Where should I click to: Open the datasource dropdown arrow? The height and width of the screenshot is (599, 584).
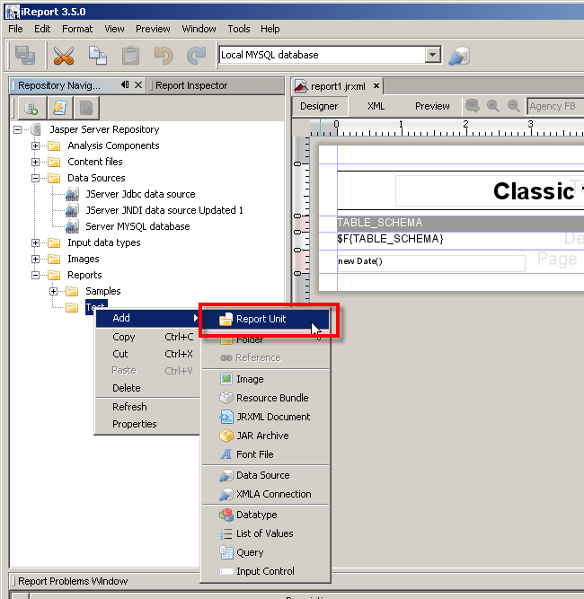433,55
